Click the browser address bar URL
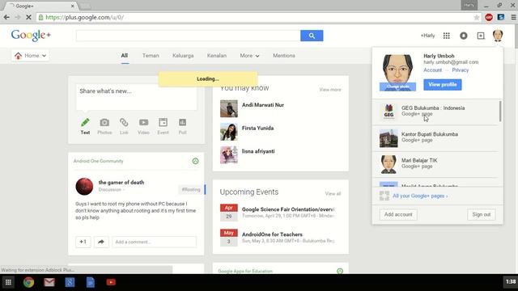Image resolution: width=518 pixels, height=291 pixels. [x=84, y=18]
